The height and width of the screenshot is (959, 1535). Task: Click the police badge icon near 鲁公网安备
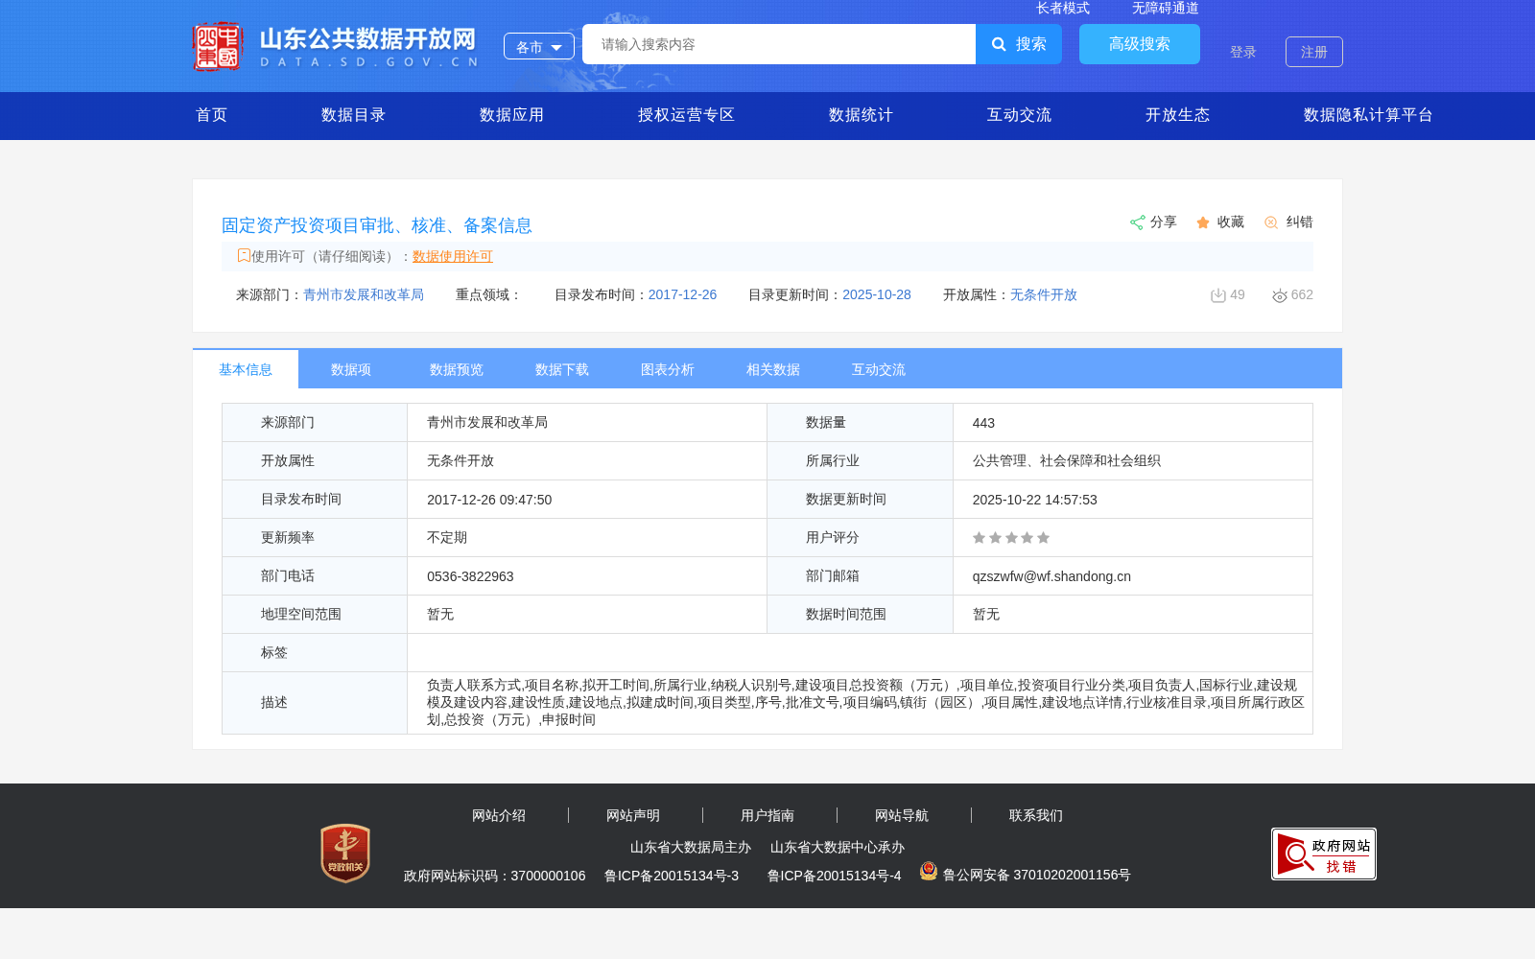tap(928, 871)
